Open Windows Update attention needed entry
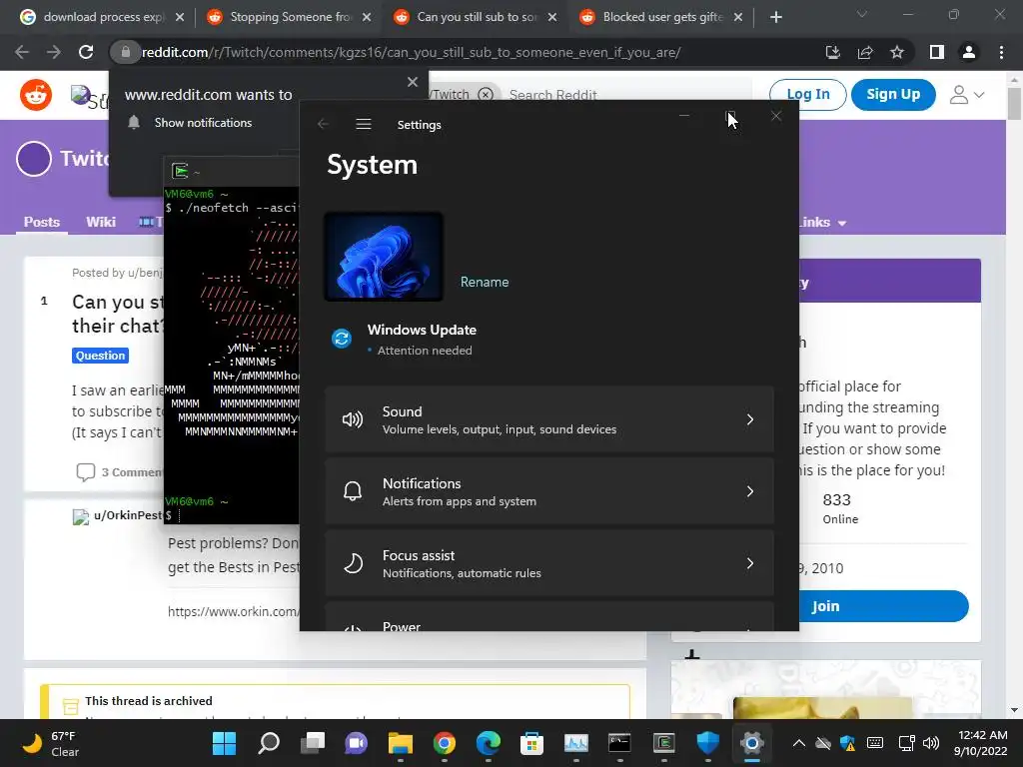The height and width of the screenshot is (767, 1023). tap(422, 340)
